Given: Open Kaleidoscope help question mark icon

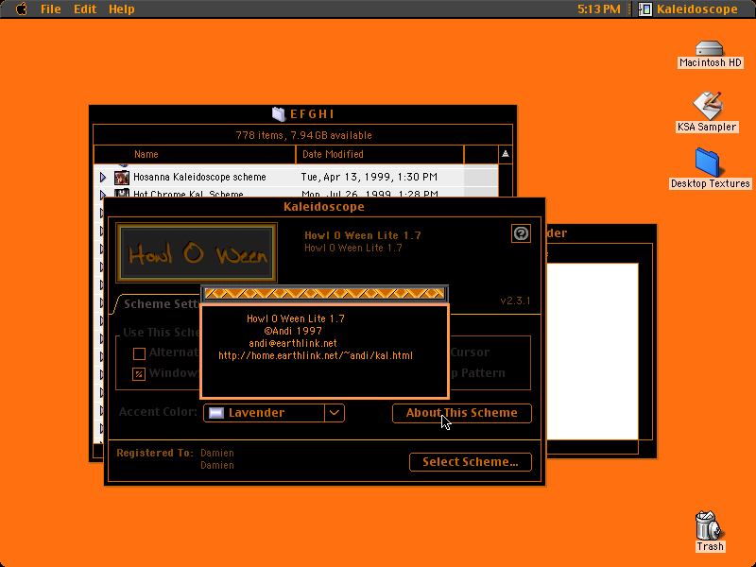Looking at the screenshot, I should [521, 233].
